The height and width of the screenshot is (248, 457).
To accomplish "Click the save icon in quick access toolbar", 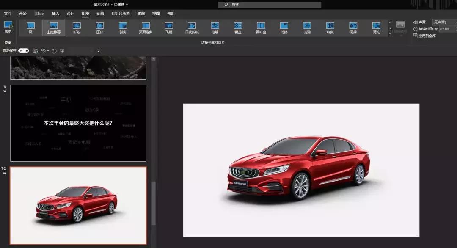I will [x=35, y=51].
